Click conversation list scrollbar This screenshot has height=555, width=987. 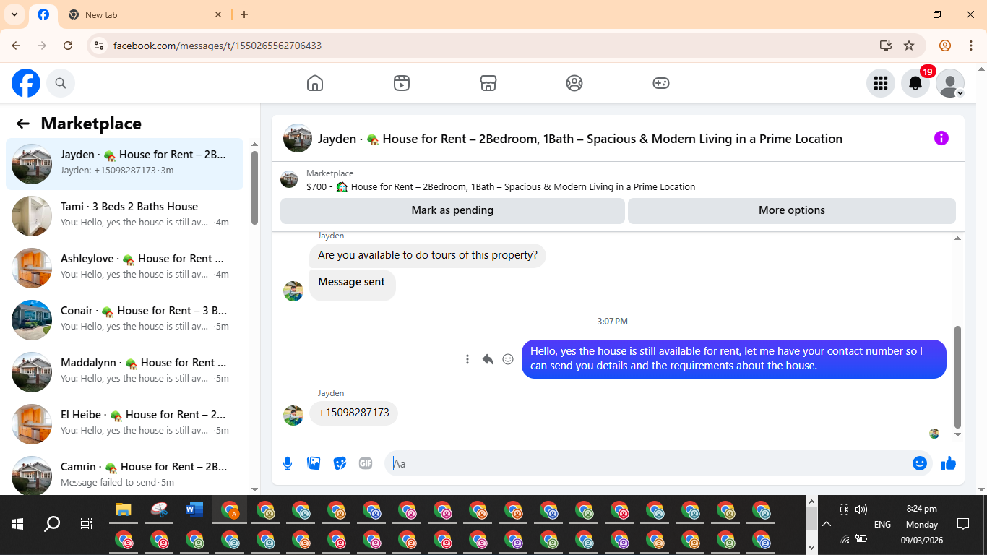click(254, 188)
